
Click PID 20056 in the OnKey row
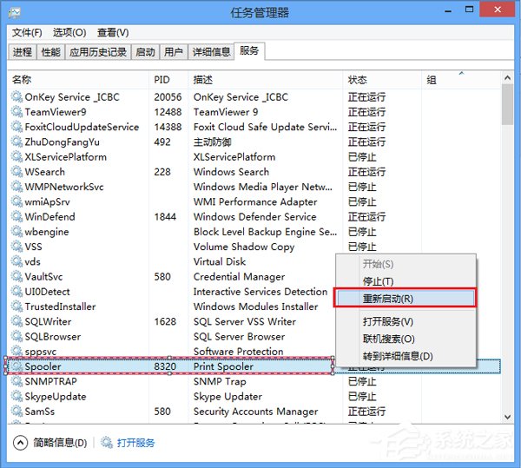pyautogui.click(x=168, y=97)
